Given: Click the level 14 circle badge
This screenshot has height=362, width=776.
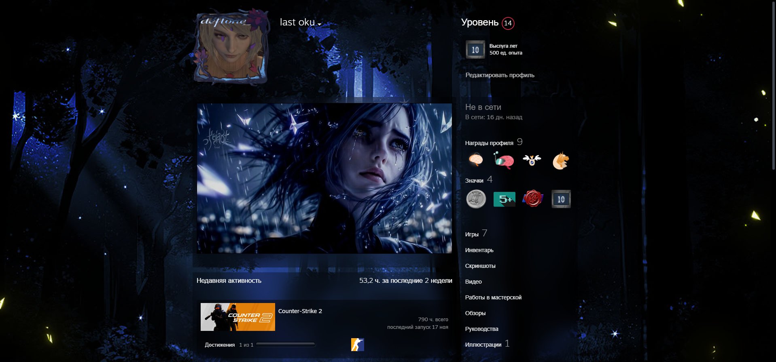Looking at the screenshot, I should (x=508, y=23).
